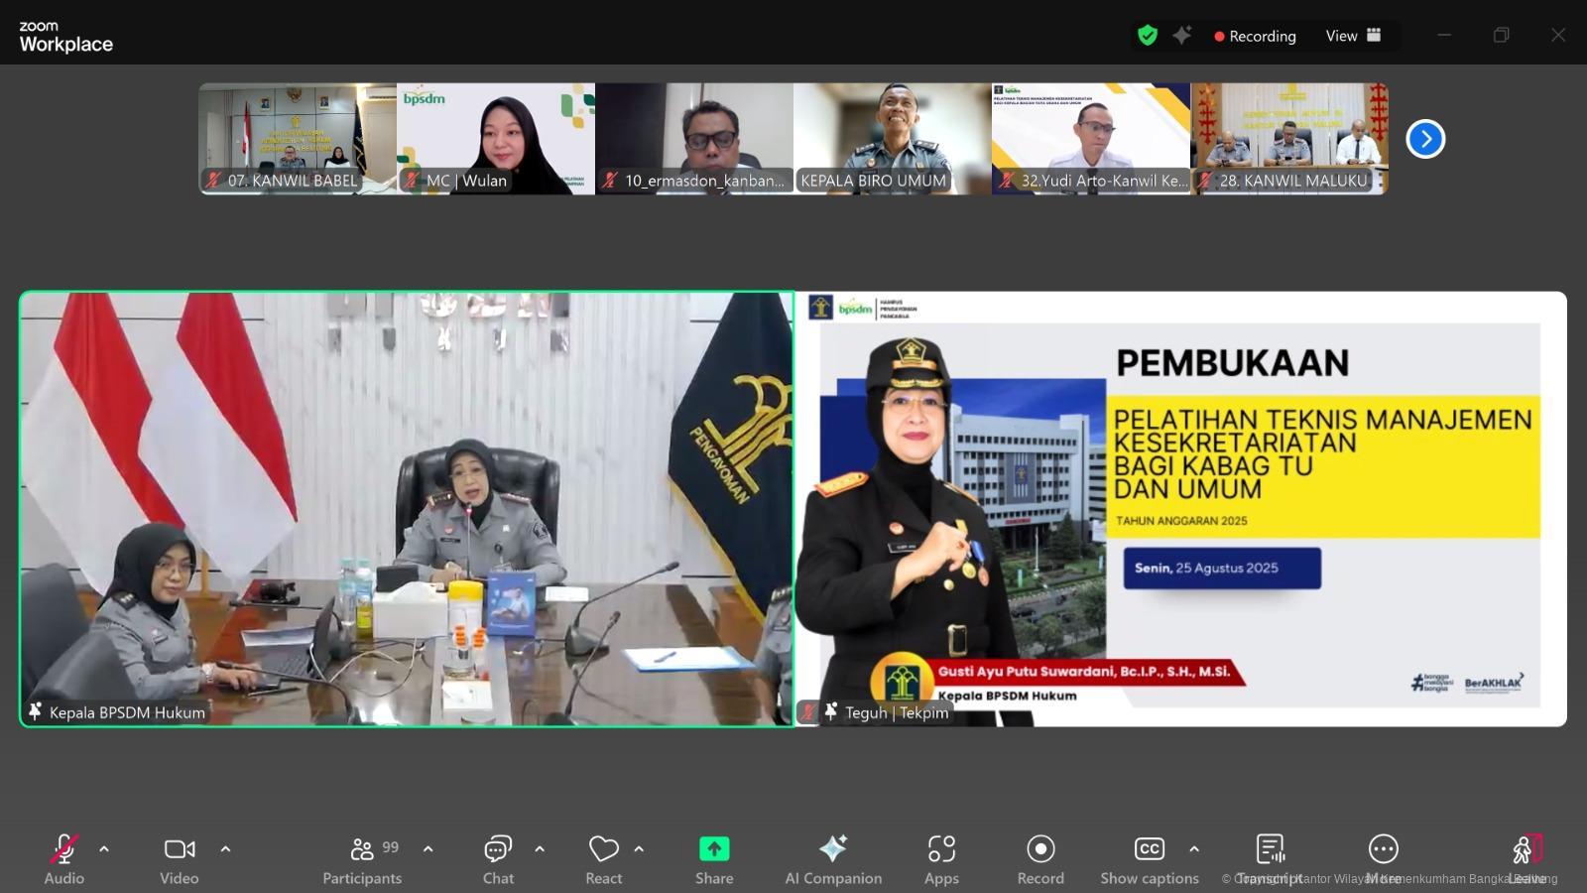Open AI Companion
Viewport: 1587px width, 893px height.
[x=833, y=858]
